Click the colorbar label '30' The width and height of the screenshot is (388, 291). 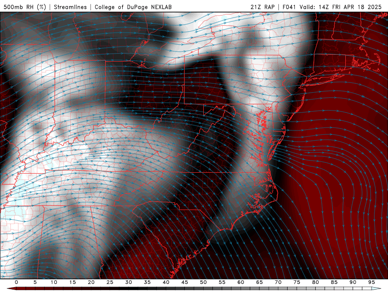[x=129, y=282]
